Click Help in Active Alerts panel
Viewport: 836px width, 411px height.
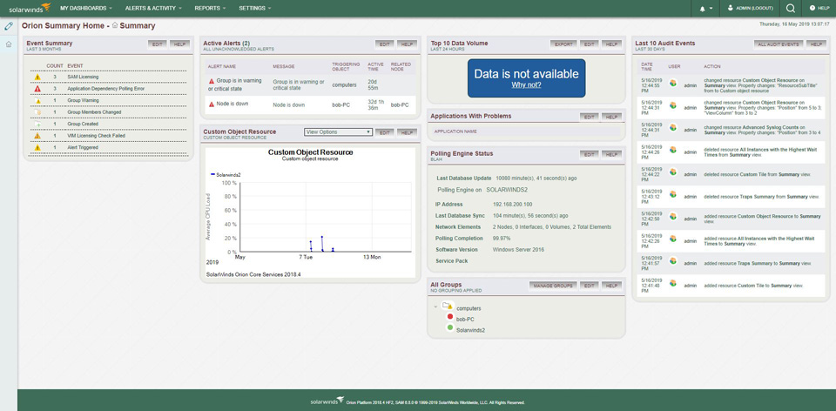click(x=407, y=44)
